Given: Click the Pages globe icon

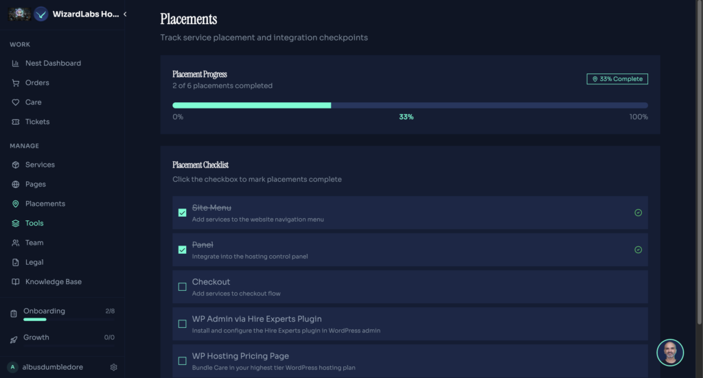Looking at the screenshot, I should click(16, 185).
